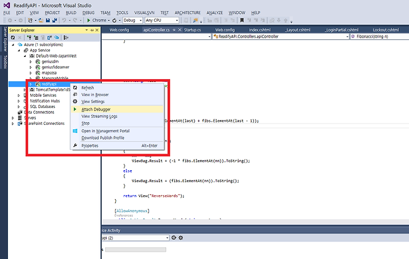Select View in Browser context menu item
Viewport: 409px width, 259px height.
pyautogui.click(x=118, y=94)
